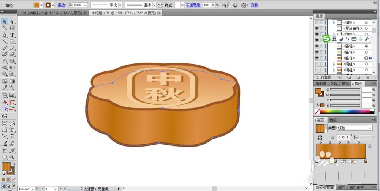Select the Zoom magnifier tool
The height and width of the screenshot is (191, 380).
12,157
